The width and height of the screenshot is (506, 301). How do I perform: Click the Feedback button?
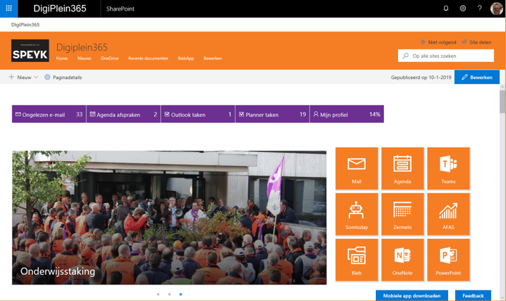click(x=473, y=295)
